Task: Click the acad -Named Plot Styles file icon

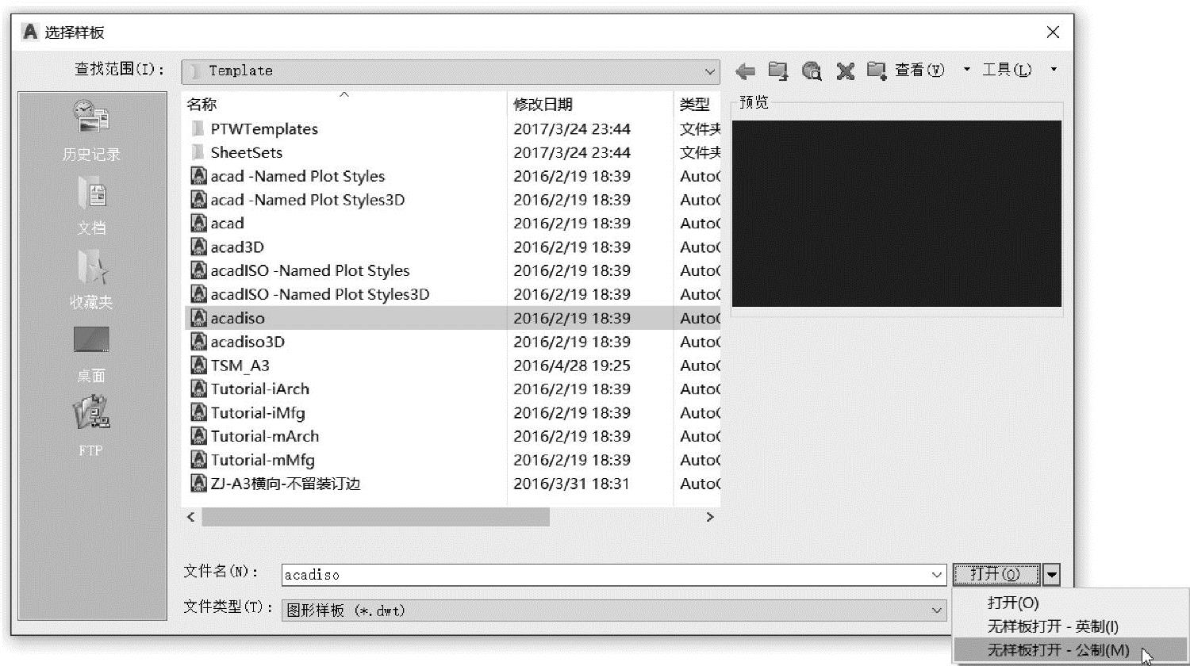Action: 199,176
